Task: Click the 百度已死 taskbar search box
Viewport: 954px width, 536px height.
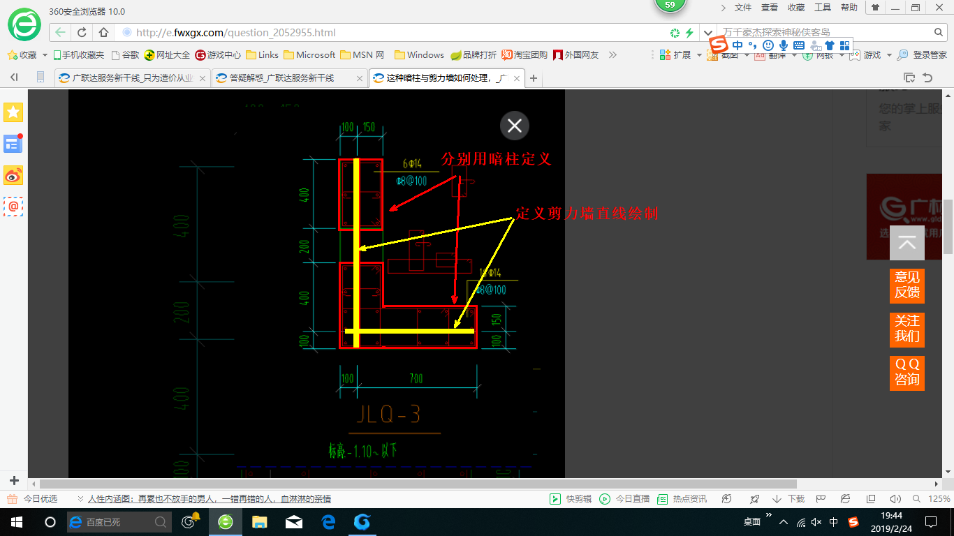Action: point(119,521)
